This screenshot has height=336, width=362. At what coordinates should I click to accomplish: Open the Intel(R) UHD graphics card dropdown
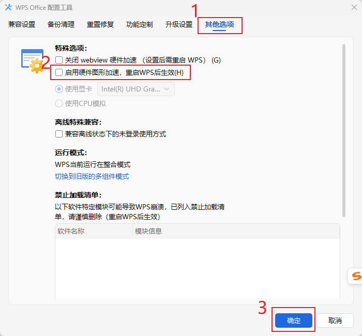(136, 89)
